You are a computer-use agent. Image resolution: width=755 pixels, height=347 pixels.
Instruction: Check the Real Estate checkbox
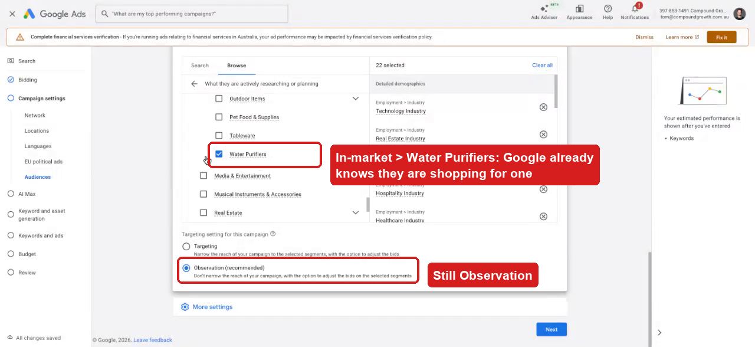pyautogui.click(x=203, y=212)
